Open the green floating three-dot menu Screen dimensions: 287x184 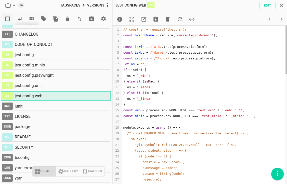click(x=277, y=174)
